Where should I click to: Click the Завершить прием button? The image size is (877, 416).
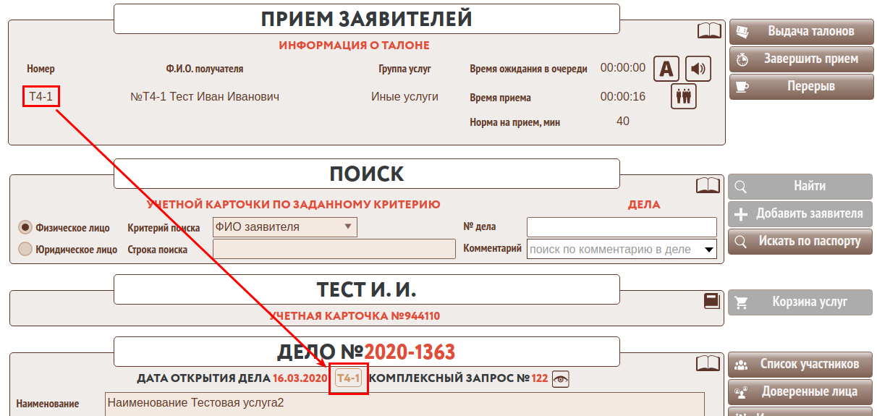pyautogui.click(x=801, y=59)
